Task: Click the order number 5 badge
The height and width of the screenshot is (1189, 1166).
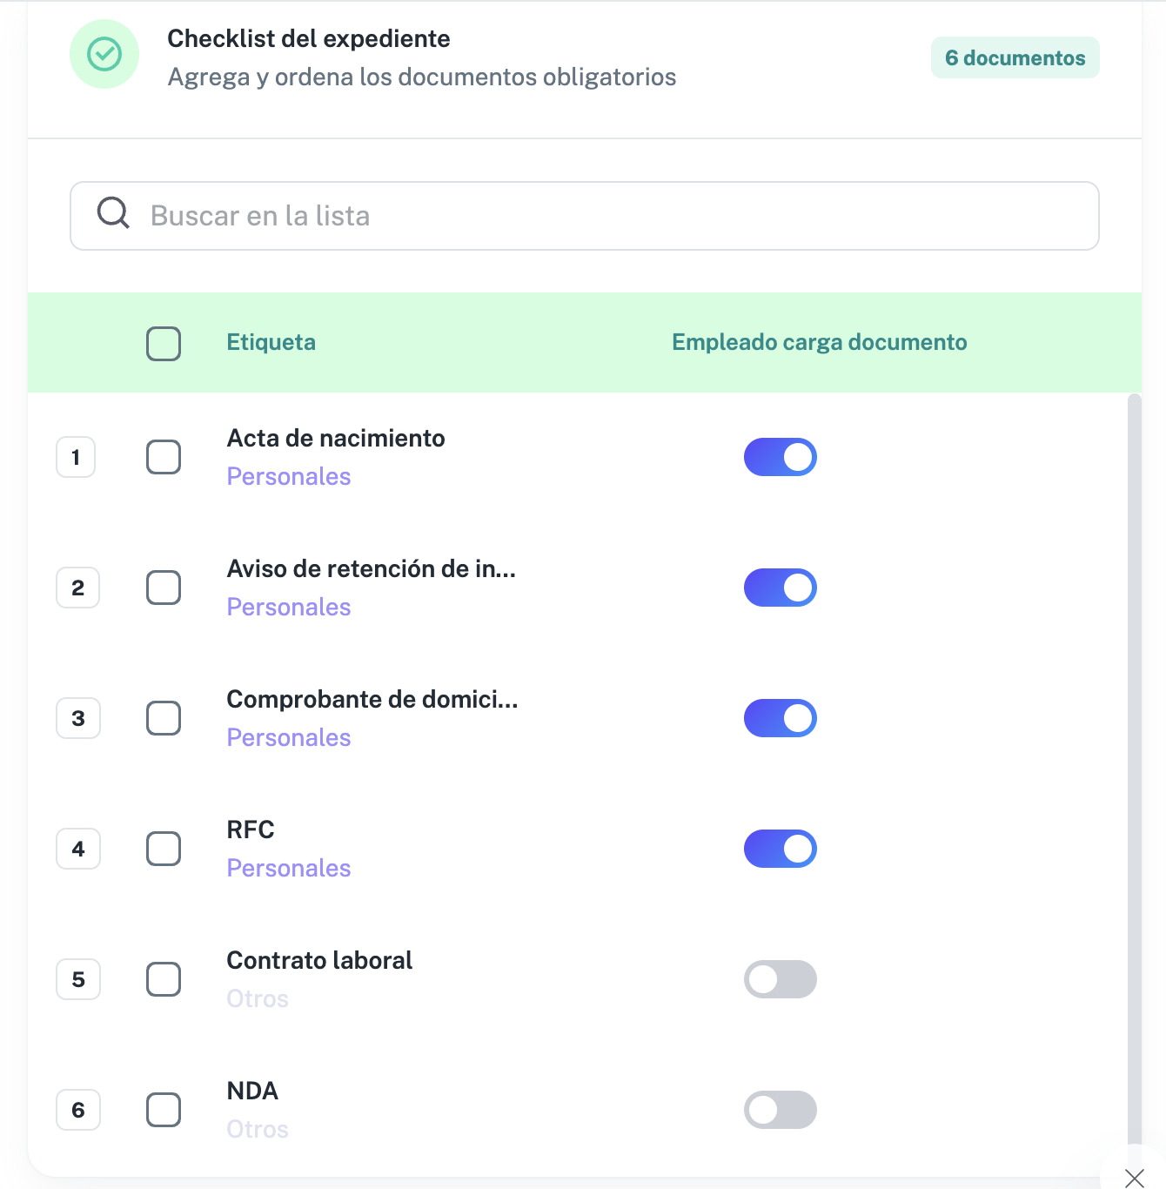Action: [x=78, y=979]
